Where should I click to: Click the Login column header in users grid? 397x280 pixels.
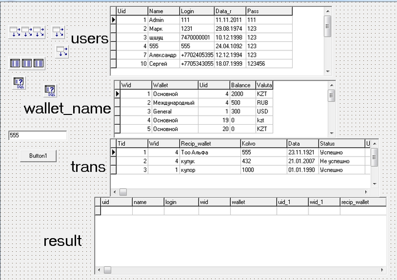coord(196,11)
